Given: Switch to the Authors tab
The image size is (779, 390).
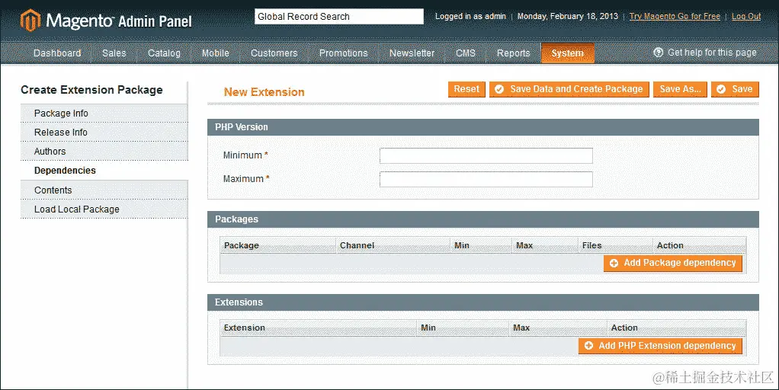Looking at the screenshot, I should point(104,152).
